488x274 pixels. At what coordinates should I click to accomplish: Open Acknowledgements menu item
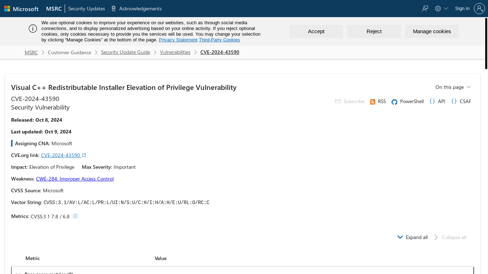pos(140,9)
